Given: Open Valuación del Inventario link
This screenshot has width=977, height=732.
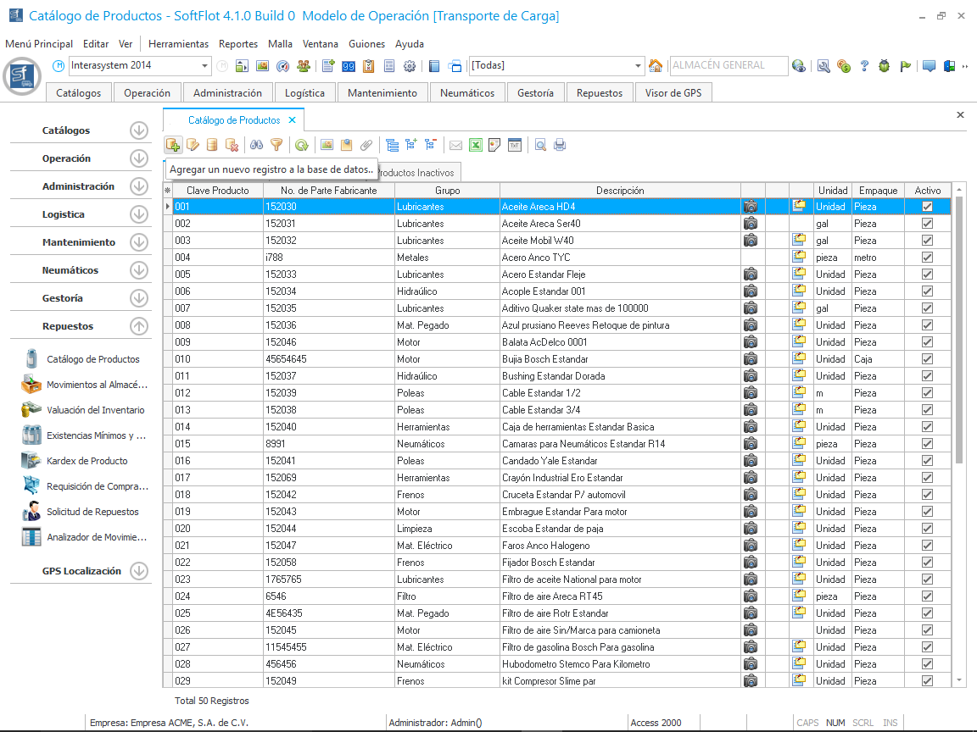Looking at the screenshot, I should 95,410.
